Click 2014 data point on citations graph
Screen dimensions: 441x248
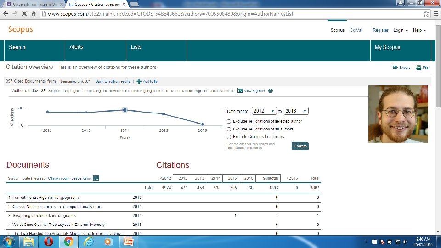[125, 110]
